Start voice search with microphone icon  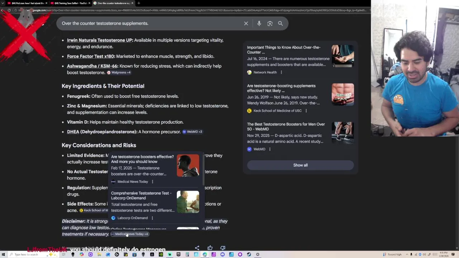(x=259, y=23)
